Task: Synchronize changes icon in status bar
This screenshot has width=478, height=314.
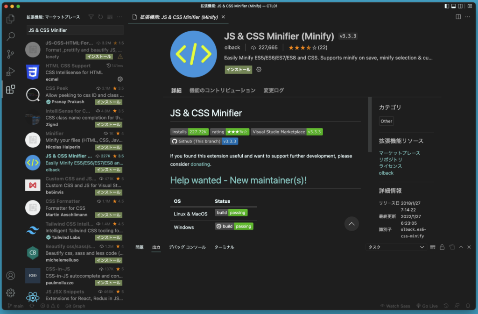Action: tap(32, 306)
